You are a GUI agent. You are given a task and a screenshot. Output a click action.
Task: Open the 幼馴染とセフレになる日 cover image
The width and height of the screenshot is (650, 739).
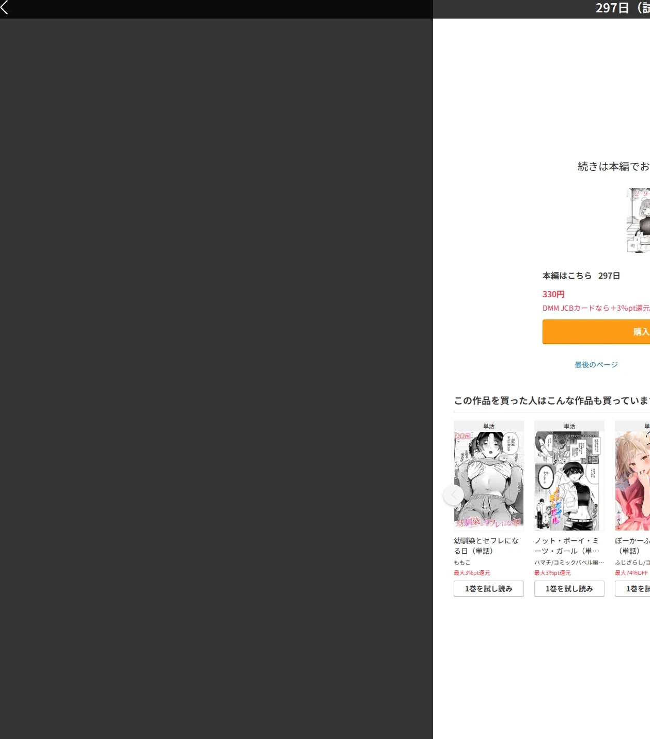coord(489,481)
